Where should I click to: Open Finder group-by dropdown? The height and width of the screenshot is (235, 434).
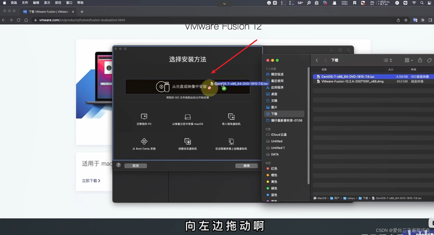(x=409, y=60)
